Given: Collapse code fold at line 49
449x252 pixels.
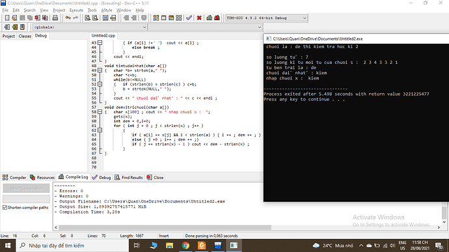Looking at the screenshot, I should [x=100, y=70].
